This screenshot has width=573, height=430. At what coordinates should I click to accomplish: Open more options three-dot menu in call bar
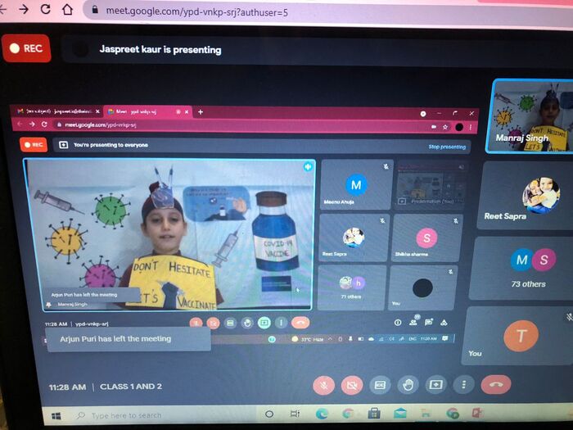(463, 385)
